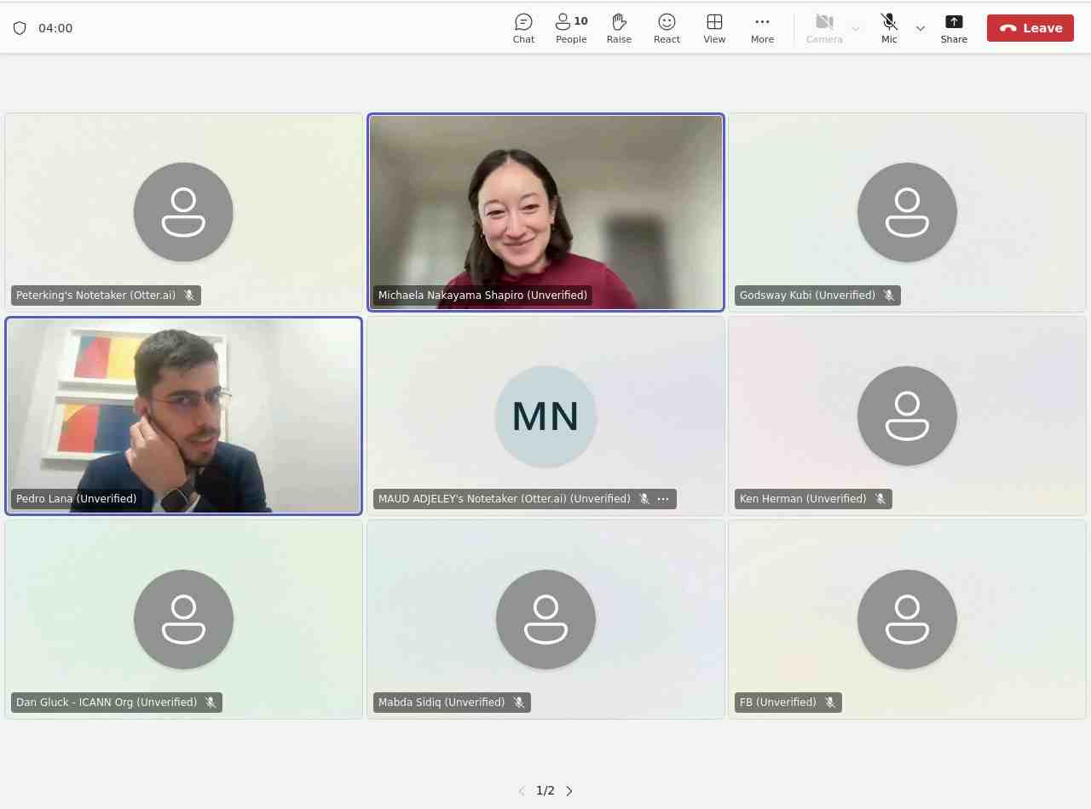
Task: Open the More actions menu
Action: [762, 28]
